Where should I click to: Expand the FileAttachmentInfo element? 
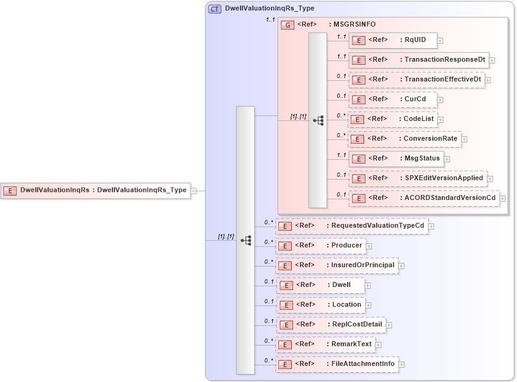[x=403, y=364]
